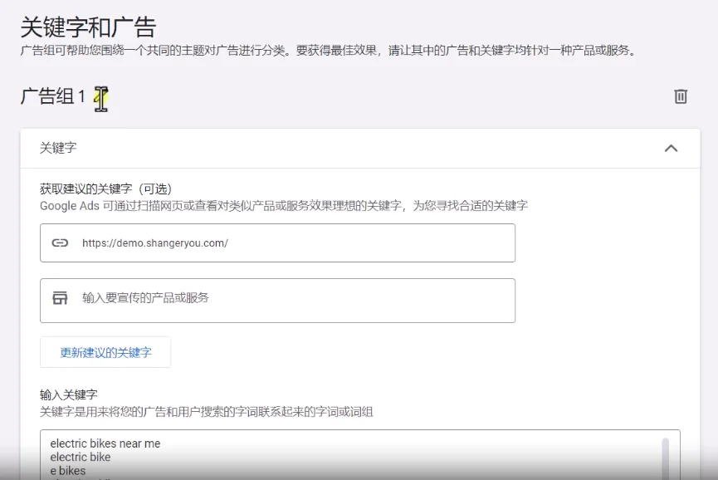Click inside the keywords text area
Screen dimensions: 718x480
click(360, 455)
